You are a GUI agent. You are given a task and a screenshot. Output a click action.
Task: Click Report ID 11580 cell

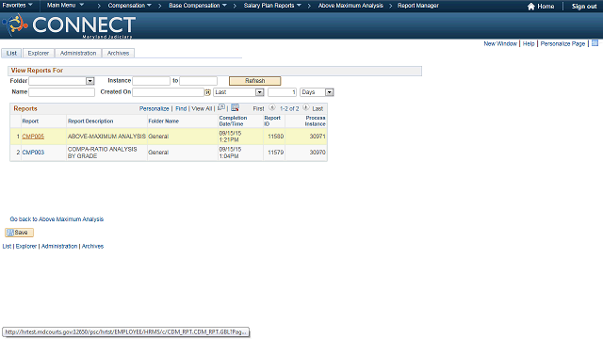click(275, 137)
